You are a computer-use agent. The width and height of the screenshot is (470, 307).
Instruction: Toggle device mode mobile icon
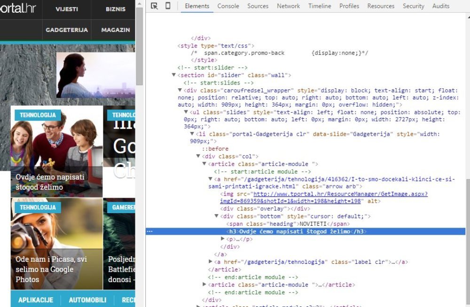[x=168, y=6]
